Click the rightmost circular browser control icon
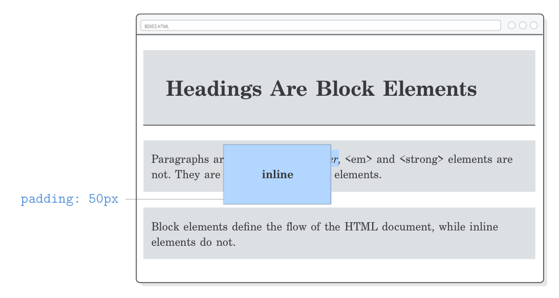This screenshot has height=298, width=559. (534, 25)
